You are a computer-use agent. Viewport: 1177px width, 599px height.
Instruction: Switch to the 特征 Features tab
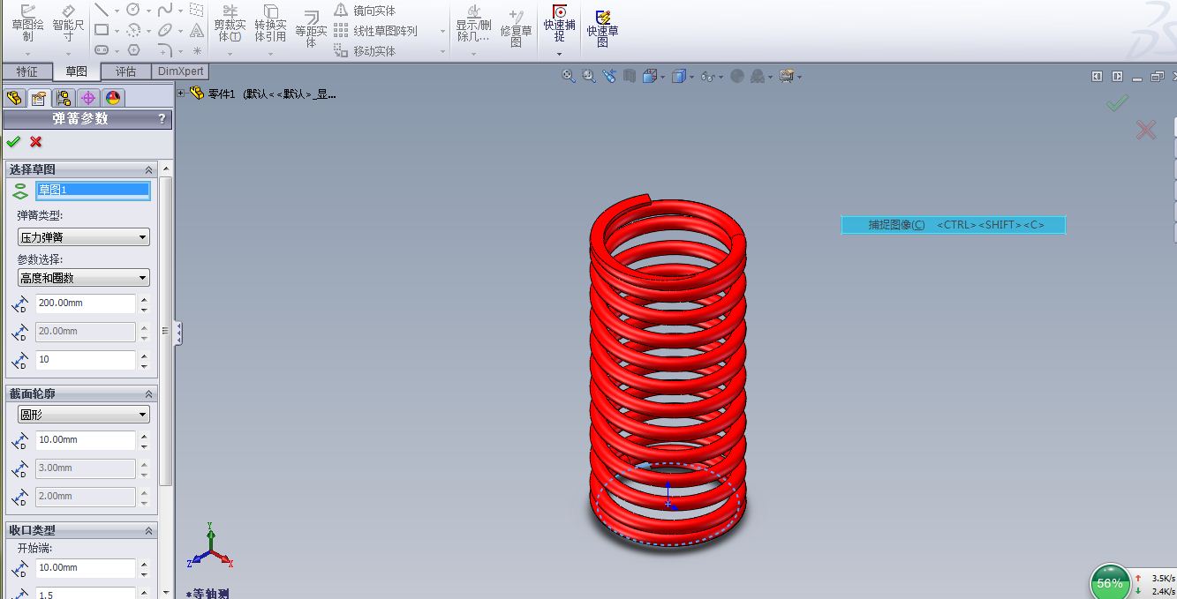pyautogui.click(x=27, y=71)
